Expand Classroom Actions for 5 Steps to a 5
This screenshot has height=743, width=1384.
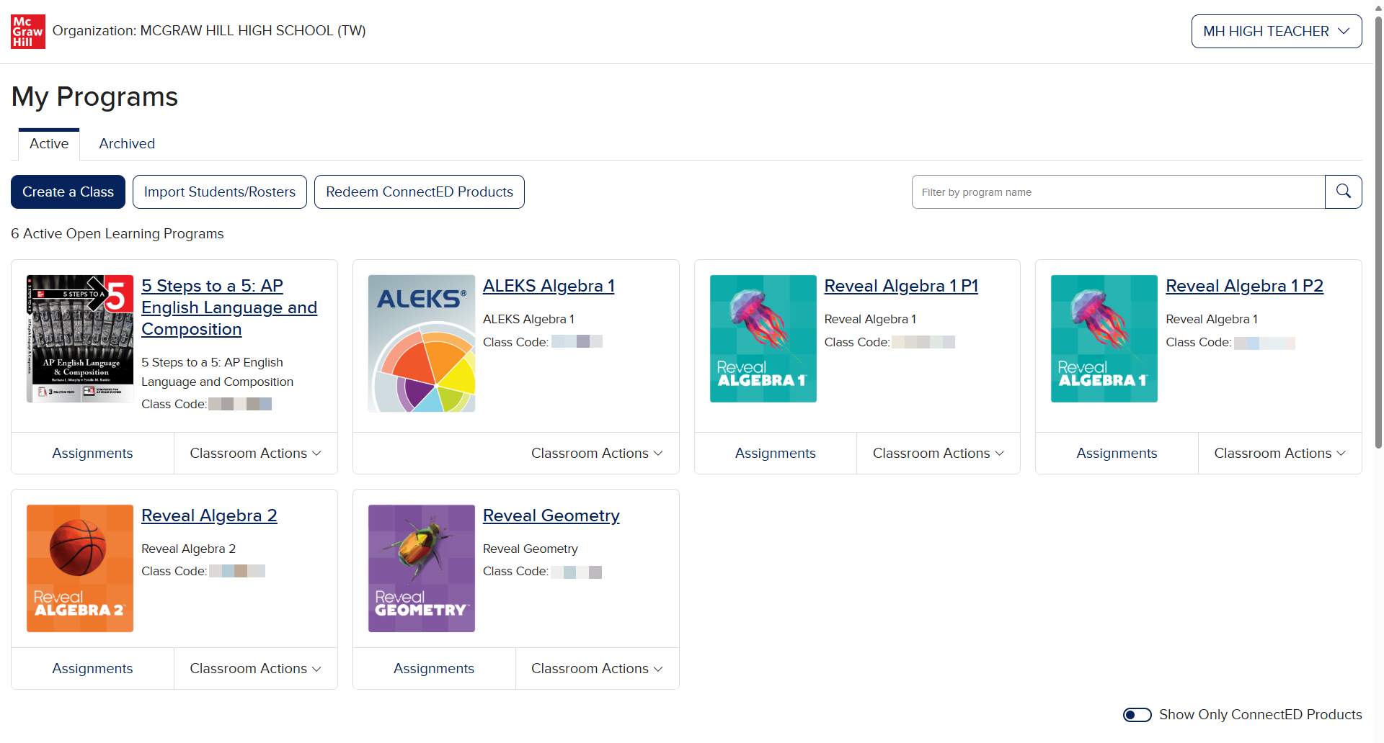pos(256,454)
